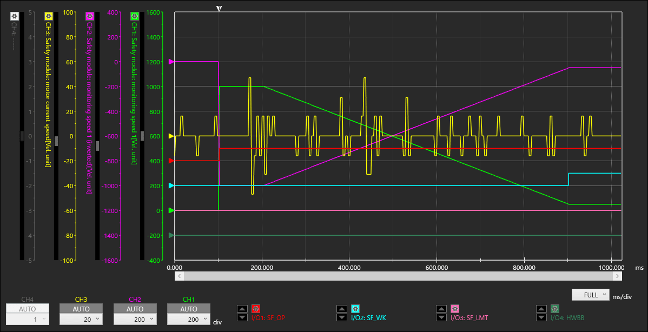This screenshot has height=332, width=648.
Task: Toggle AUTO scaling for CH1
Action: [x=188, y=309]
